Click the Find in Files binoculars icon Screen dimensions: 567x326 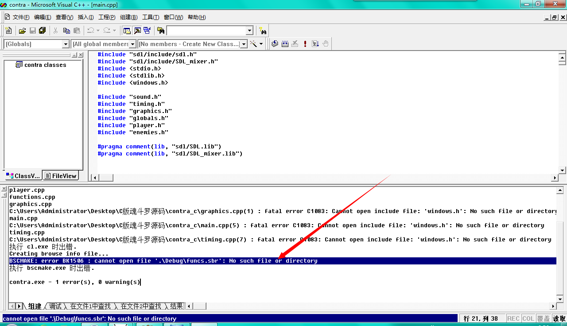point(161,31)
